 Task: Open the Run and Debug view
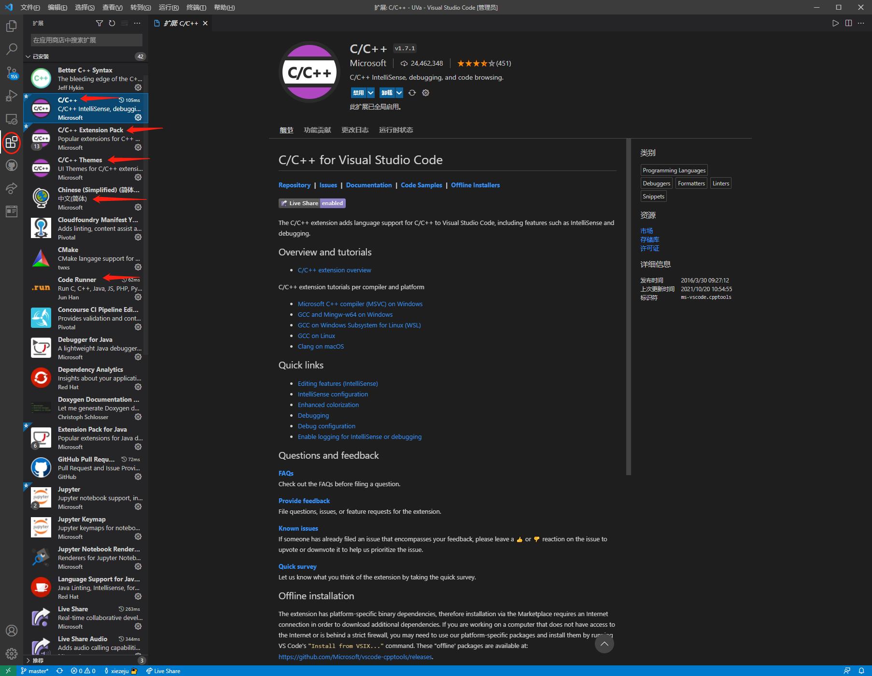pos(11,96)
